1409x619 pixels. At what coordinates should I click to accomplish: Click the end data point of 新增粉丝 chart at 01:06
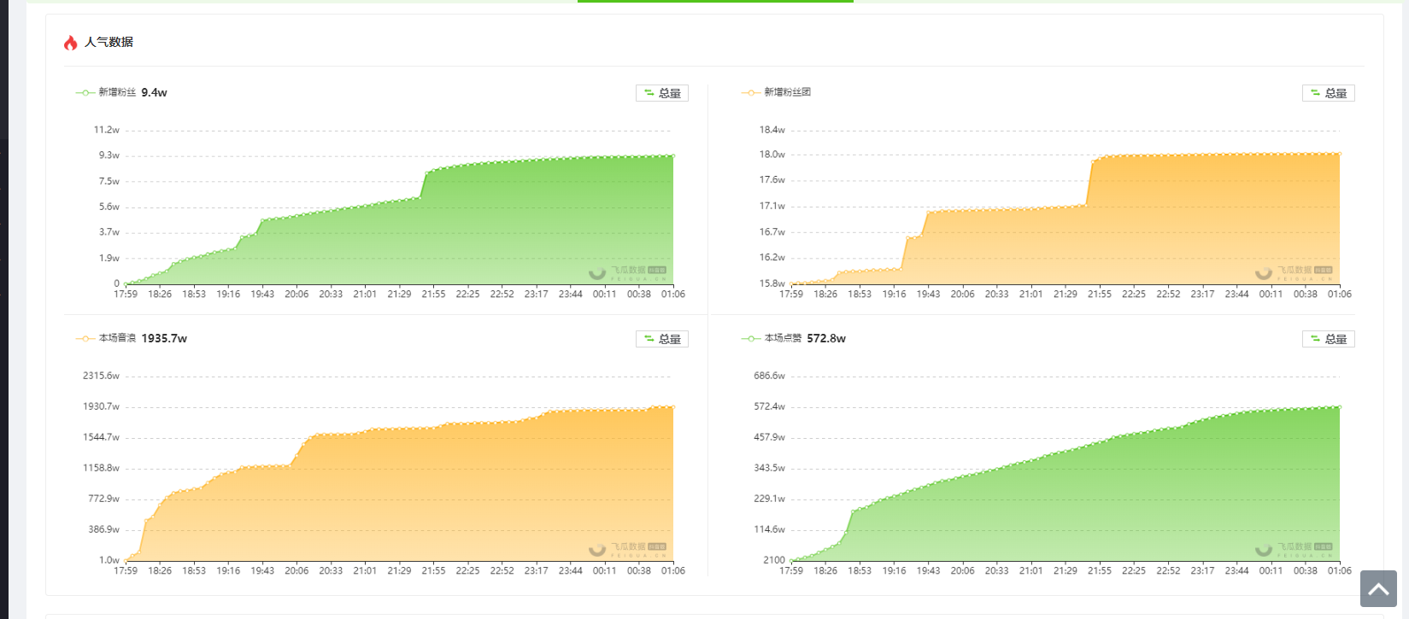click(673, 156)
